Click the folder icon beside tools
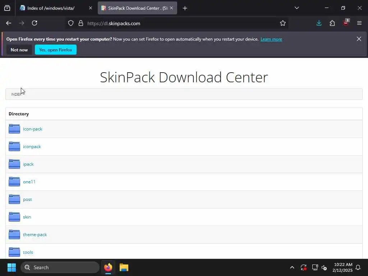This screenshot has height=276, width=368. pos(14,252)
